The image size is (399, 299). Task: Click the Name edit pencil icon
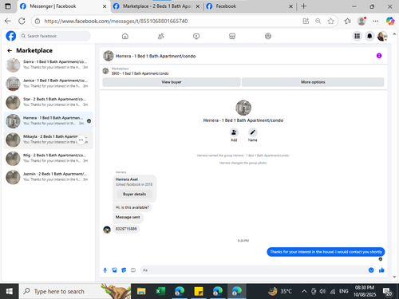[252, 132]
